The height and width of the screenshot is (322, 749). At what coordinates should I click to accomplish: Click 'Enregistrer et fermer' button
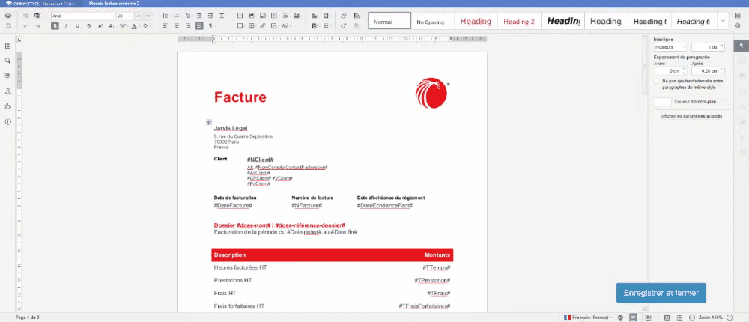pyautogui.click(x=661, y=293)
